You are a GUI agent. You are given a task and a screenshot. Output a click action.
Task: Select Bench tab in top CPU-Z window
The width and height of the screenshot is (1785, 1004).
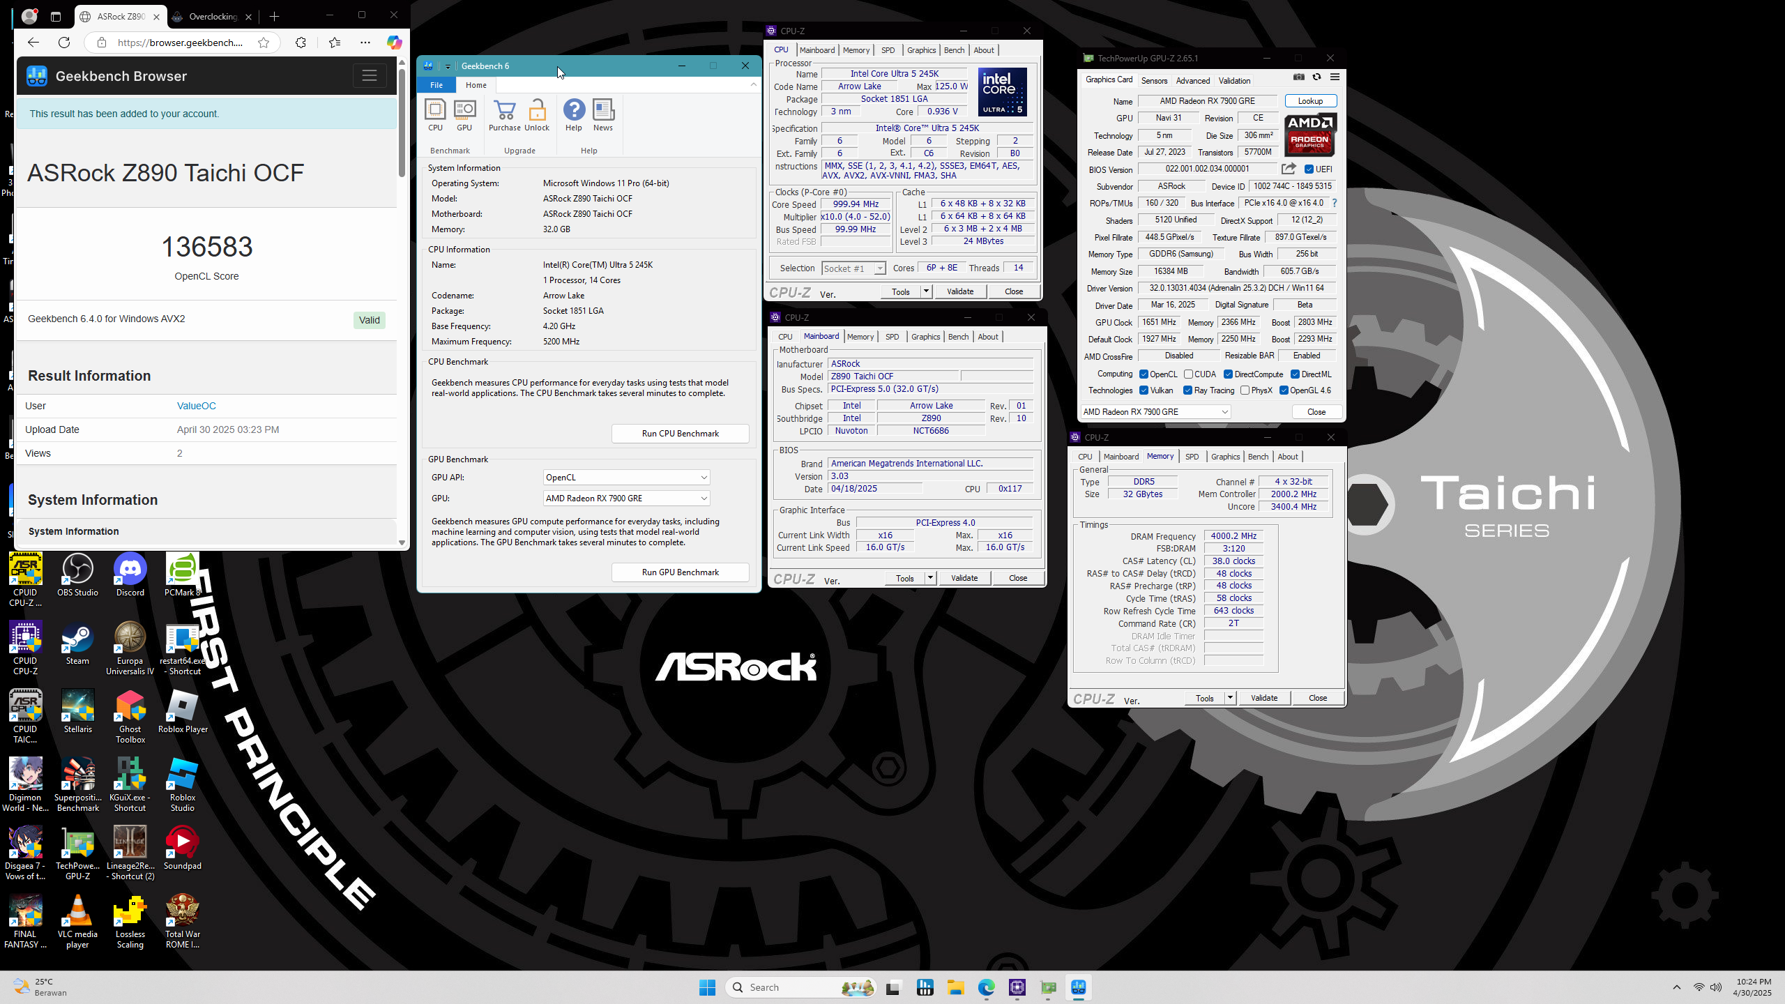954,50
